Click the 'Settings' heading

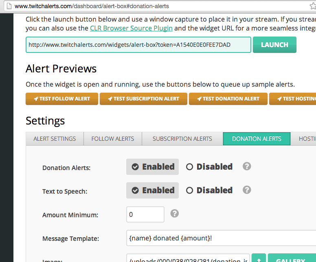click(45, 121)
